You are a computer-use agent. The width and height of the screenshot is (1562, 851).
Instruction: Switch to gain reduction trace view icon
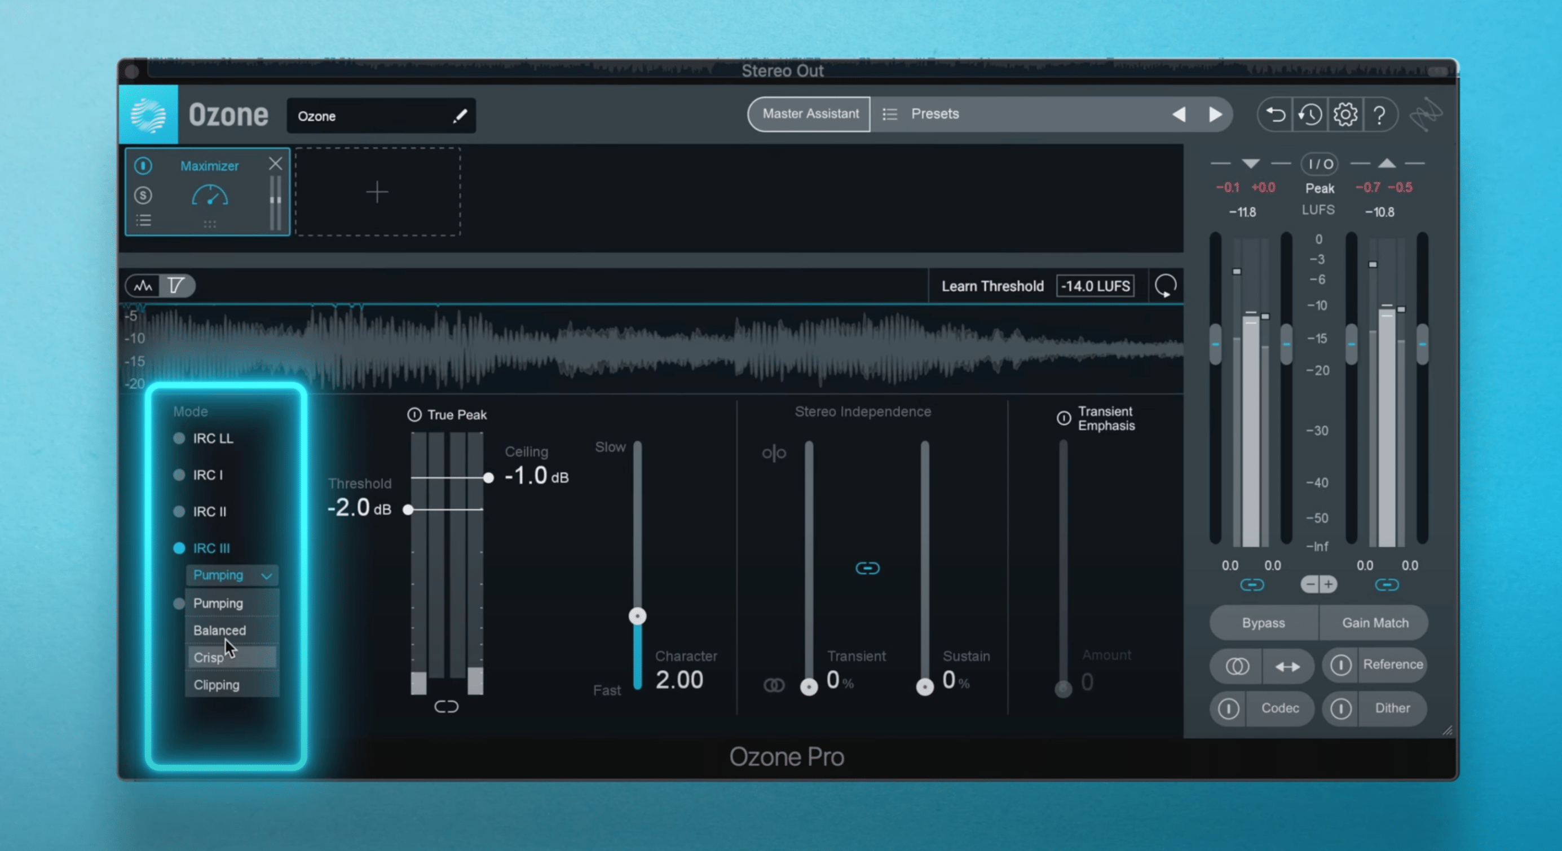point(176,286)
